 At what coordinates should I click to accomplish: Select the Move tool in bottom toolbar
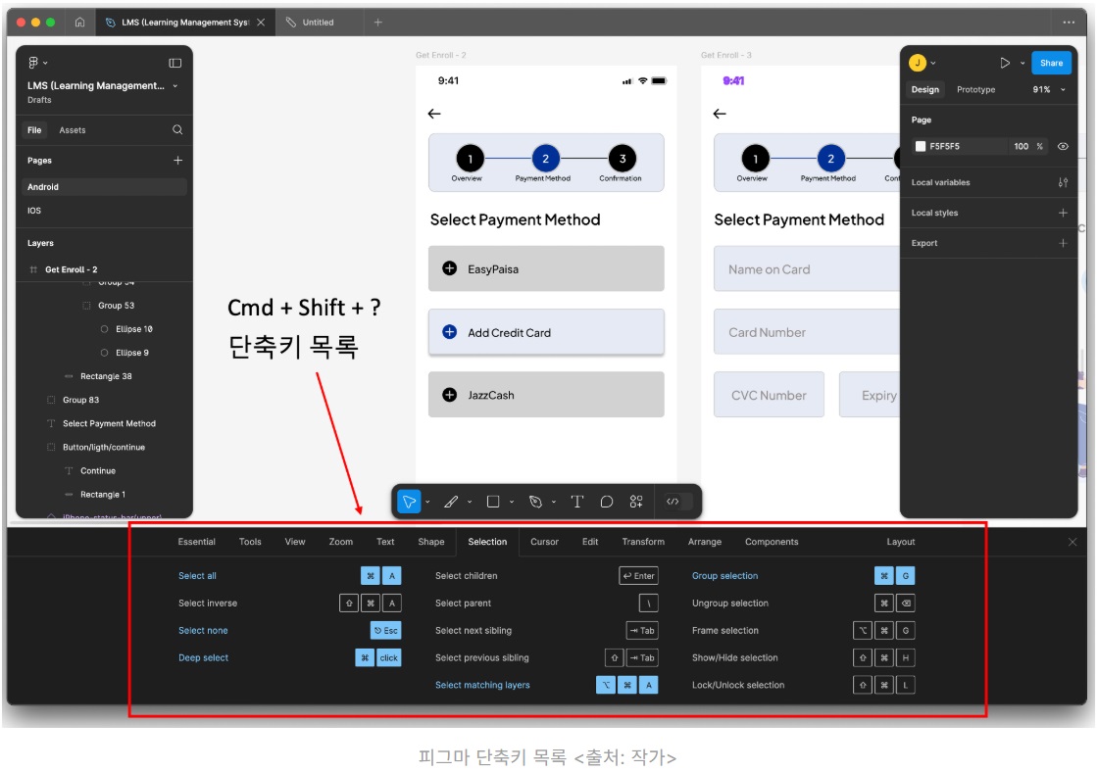409,502
